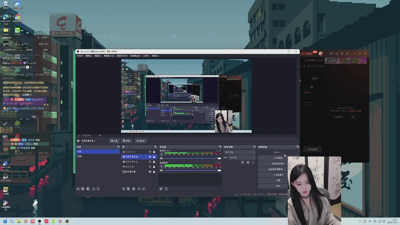Open hamburger menu in streaming companion window
The height and width of the screenshot is (225, 400).
[347, 53]
